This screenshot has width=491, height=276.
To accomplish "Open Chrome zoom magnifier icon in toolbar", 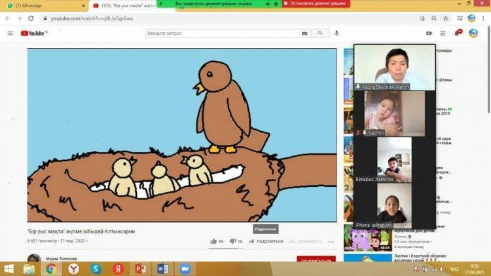I will pyautogui.click(x=434, y=18).
